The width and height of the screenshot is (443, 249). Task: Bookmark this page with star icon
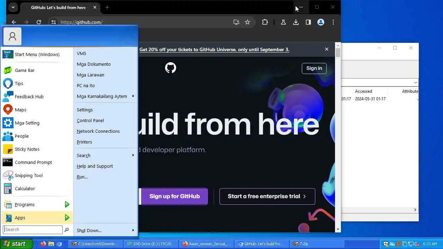coord(247,22)
